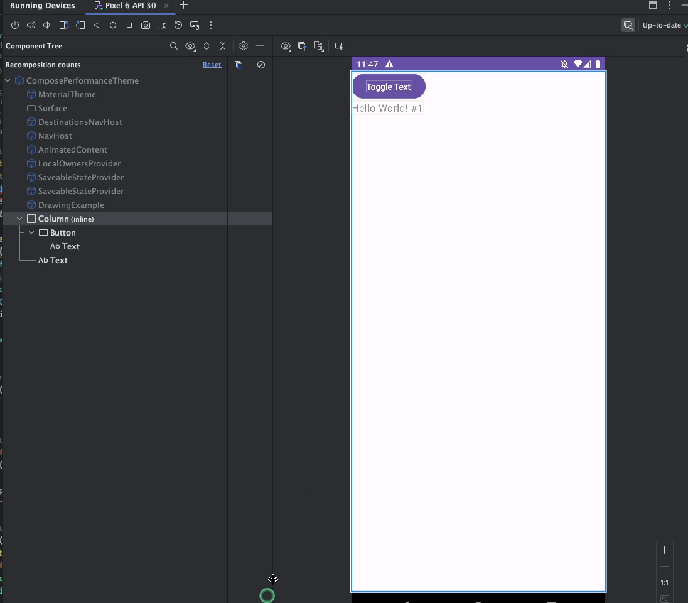The height and width of the screenshot is (603, 688).
Task: Search the Component Tree with the magnifier icon
Action: click(x=174, y=46)
